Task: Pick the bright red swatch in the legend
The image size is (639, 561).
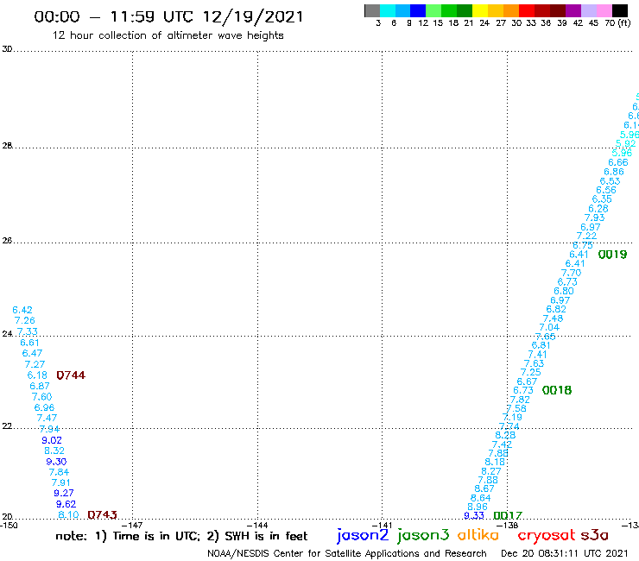Action: (527, 10)
